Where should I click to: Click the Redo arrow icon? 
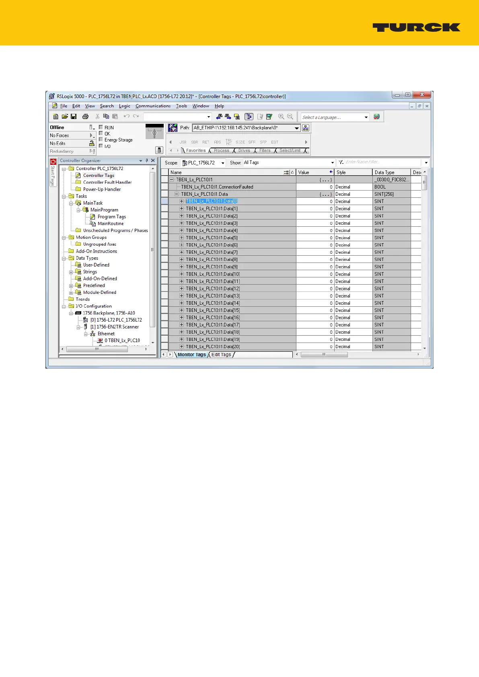coord(136,117)
